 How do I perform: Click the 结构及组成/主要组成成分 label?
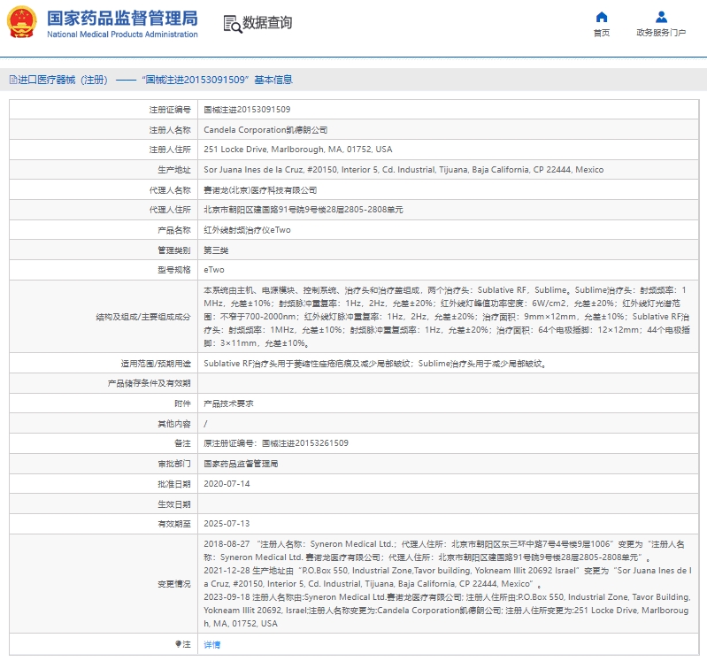pos(143,317)
